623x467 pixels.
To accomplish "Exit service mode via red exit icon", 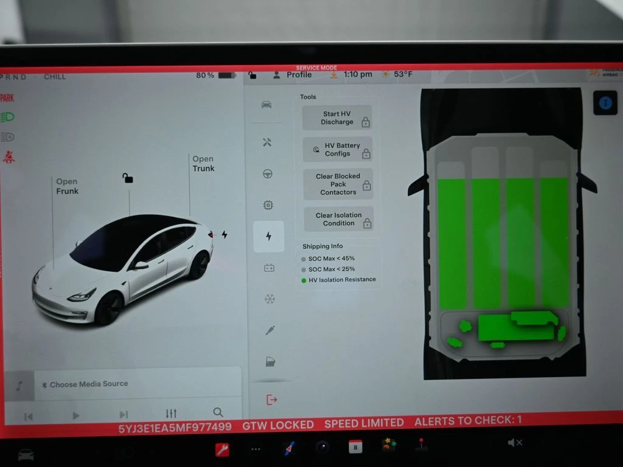I will point(271,400).
